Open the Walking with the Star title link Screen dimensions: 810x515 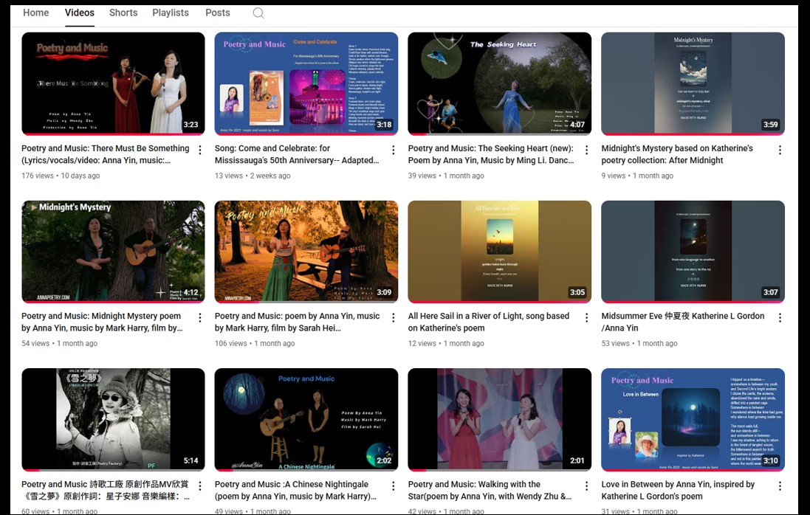point(490,490)
